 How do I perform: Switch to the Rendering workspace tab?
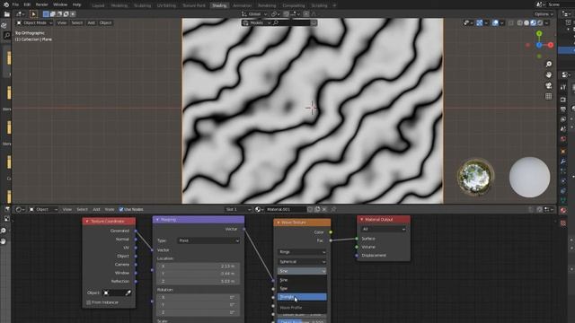point(267,5)
